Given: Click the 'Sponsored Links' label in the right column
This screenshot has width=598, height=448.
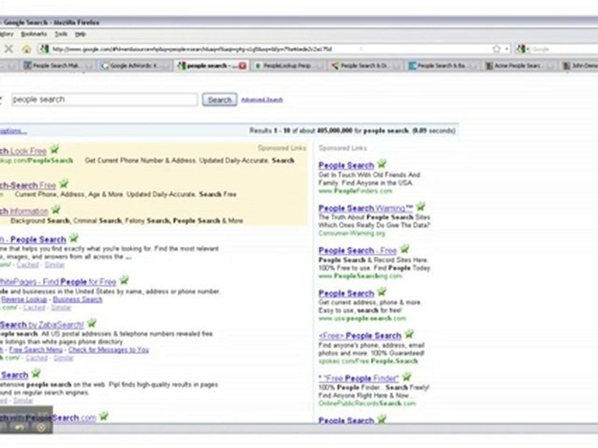Looking at the screenshot, I should 343,148.
